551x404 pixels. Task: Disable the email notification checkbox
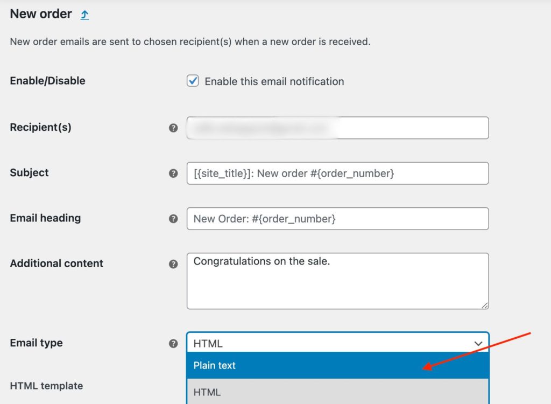[192, 81]
